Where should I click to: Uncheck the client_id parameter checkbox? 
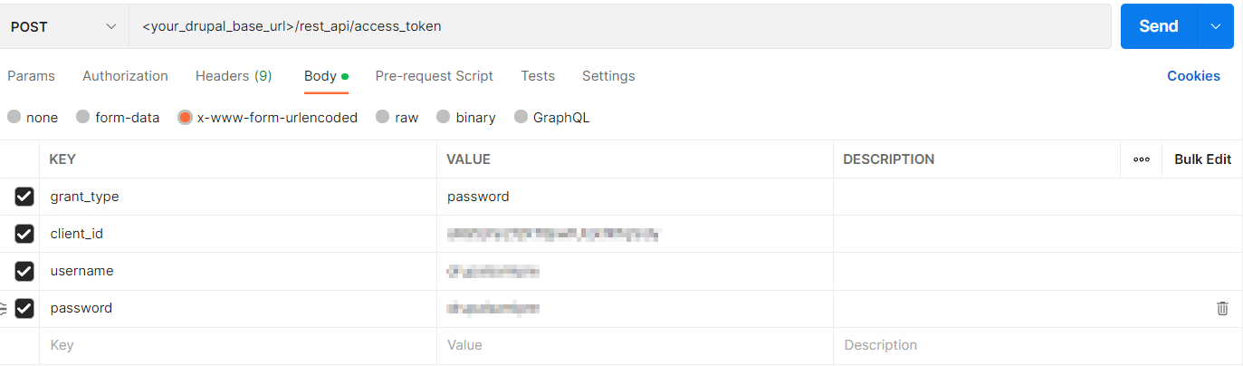pos(24,234)
